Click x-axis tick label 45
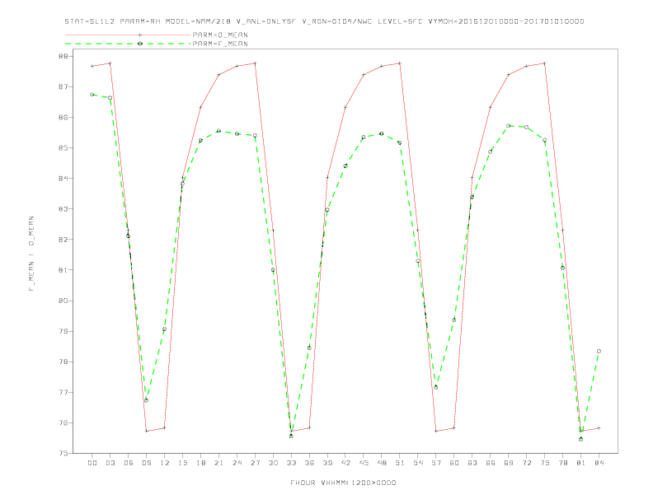This screenshot has height=504, width=653. [x=364, y=463]
